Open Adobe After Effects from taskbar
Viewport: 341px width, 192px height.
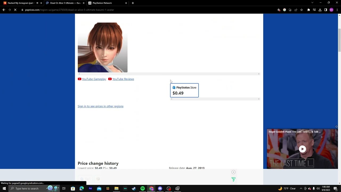pyautogui.click(x=90, y=189)
